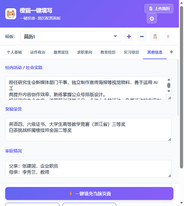Click down arrow of activities textarea scrollbar

click(169, 91)
